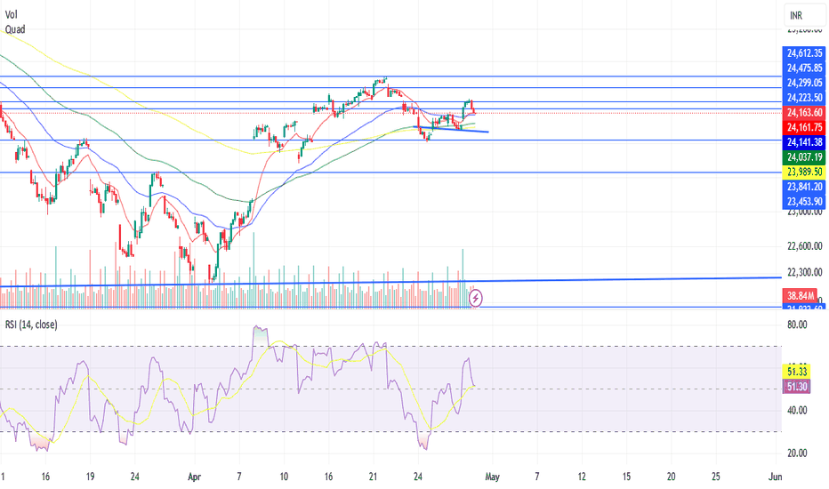829x489 pixels.
Task: Click the RSI (14, close) indicator title
Action: click(x=29, y=325)
